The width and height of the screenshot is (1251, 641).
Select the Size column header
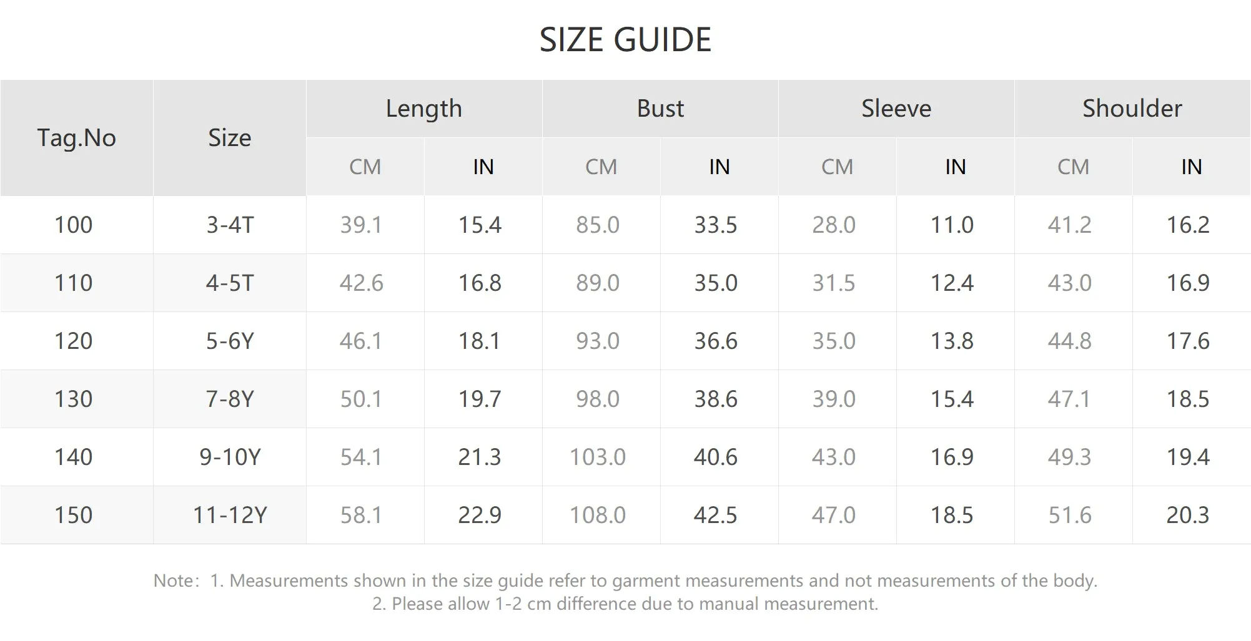pos(229,138)
